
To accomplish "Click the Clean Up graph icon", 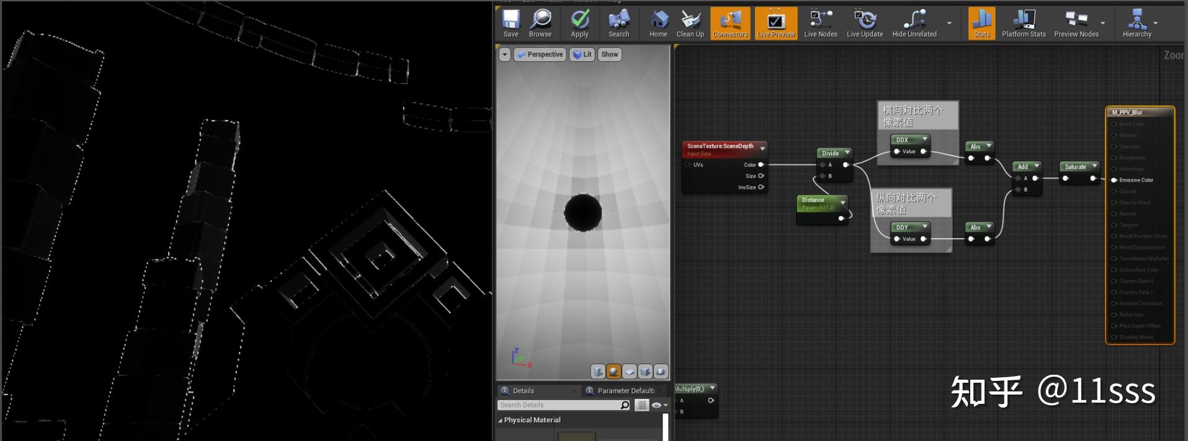I will 690,24.
